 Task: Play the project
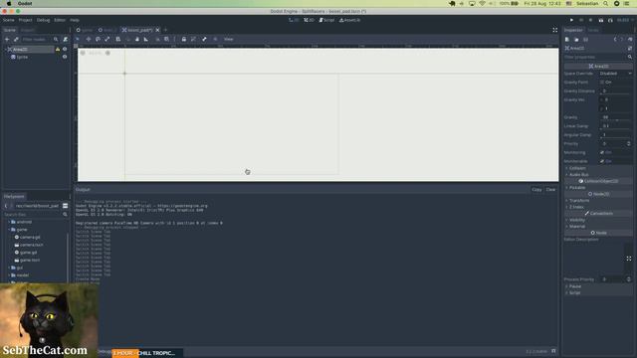point(571,20)
